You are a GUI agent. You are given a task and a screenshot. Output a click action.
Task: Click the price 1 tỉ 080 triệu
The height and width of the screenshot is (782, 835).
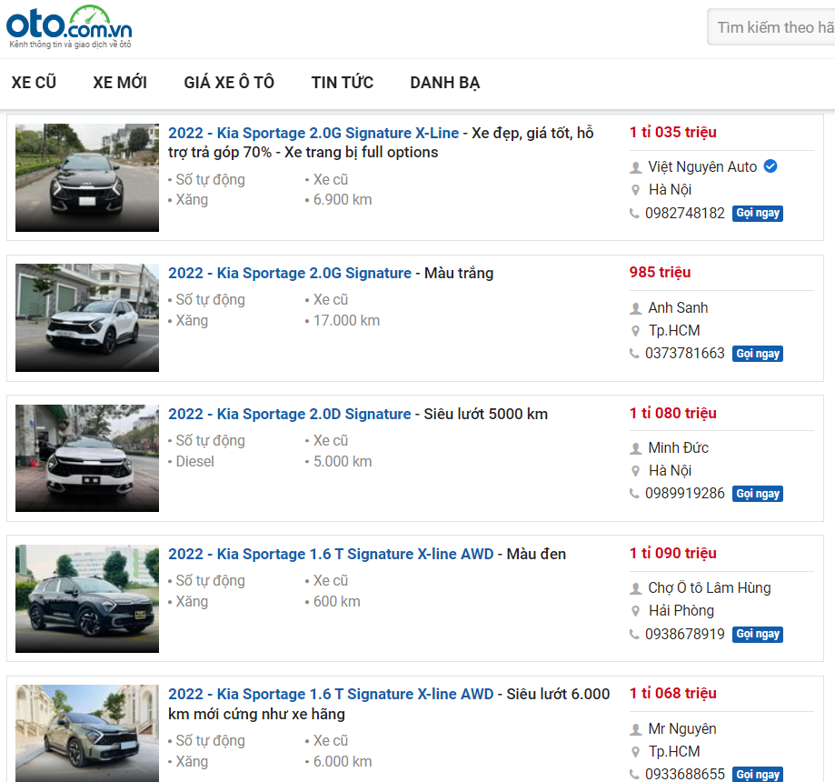point(673,413)
